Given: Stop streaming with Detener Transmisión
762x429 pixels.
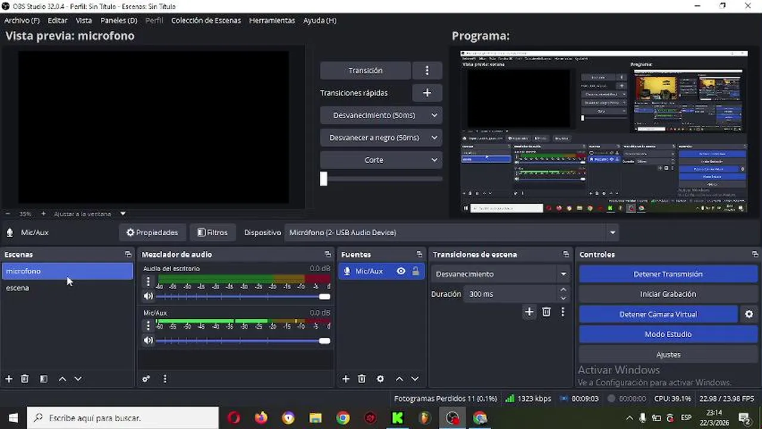Looking at the screenshot, I should (x=668, y=274).
